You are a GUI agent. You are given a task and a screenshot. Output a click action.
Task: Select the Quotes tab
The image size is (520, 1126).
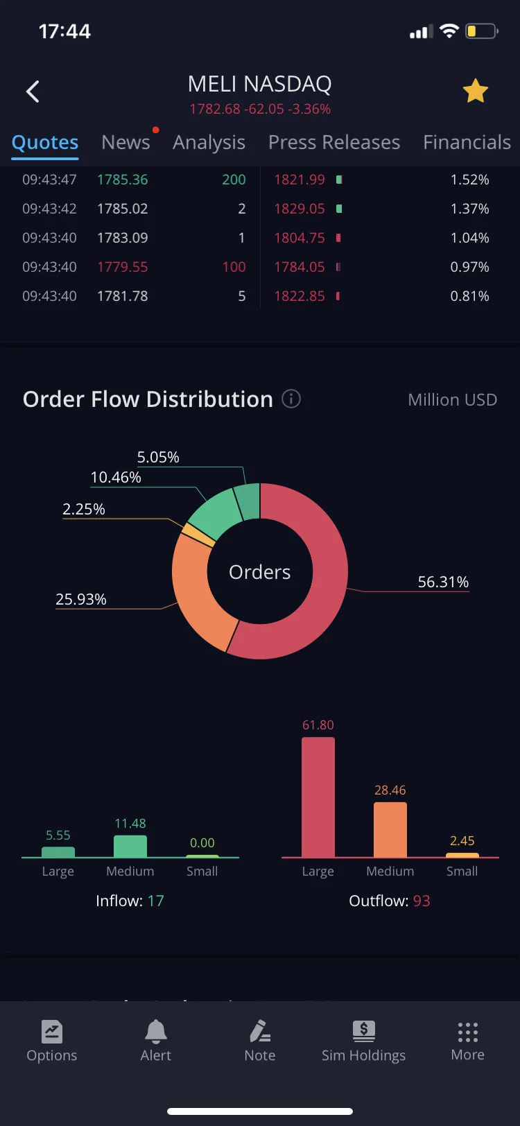pos(45,142)
